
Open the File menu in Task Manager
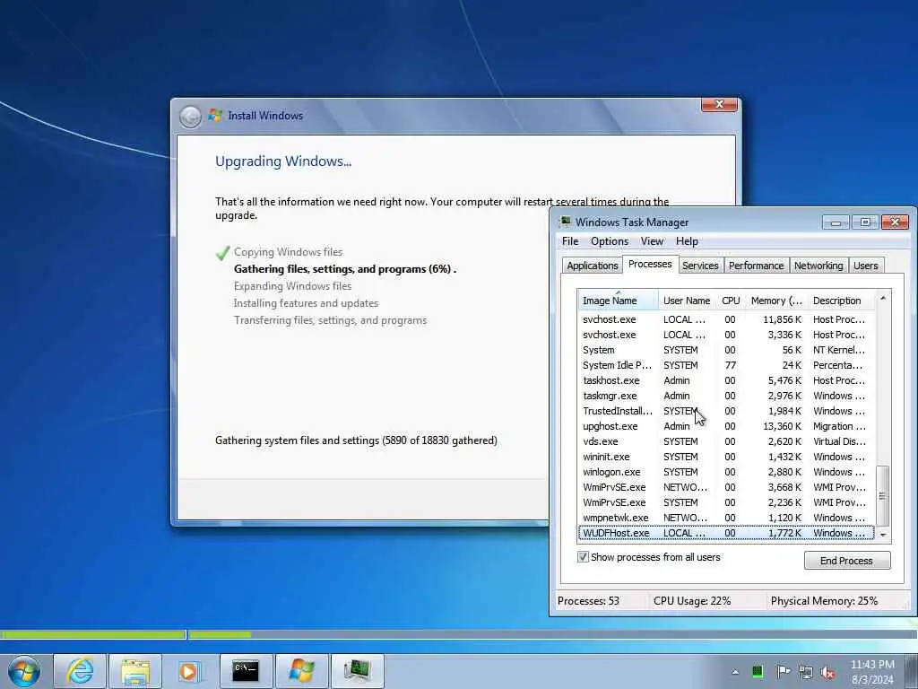570,241
